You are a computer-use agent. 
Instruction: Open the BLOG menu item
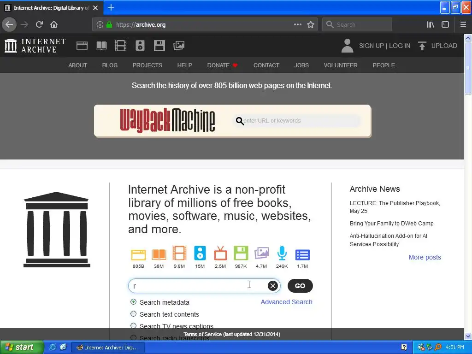click(x=110, y=65)
